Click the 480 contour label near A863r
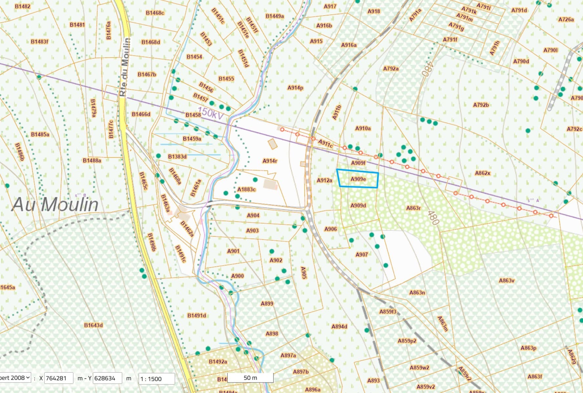 pos(433,218)
